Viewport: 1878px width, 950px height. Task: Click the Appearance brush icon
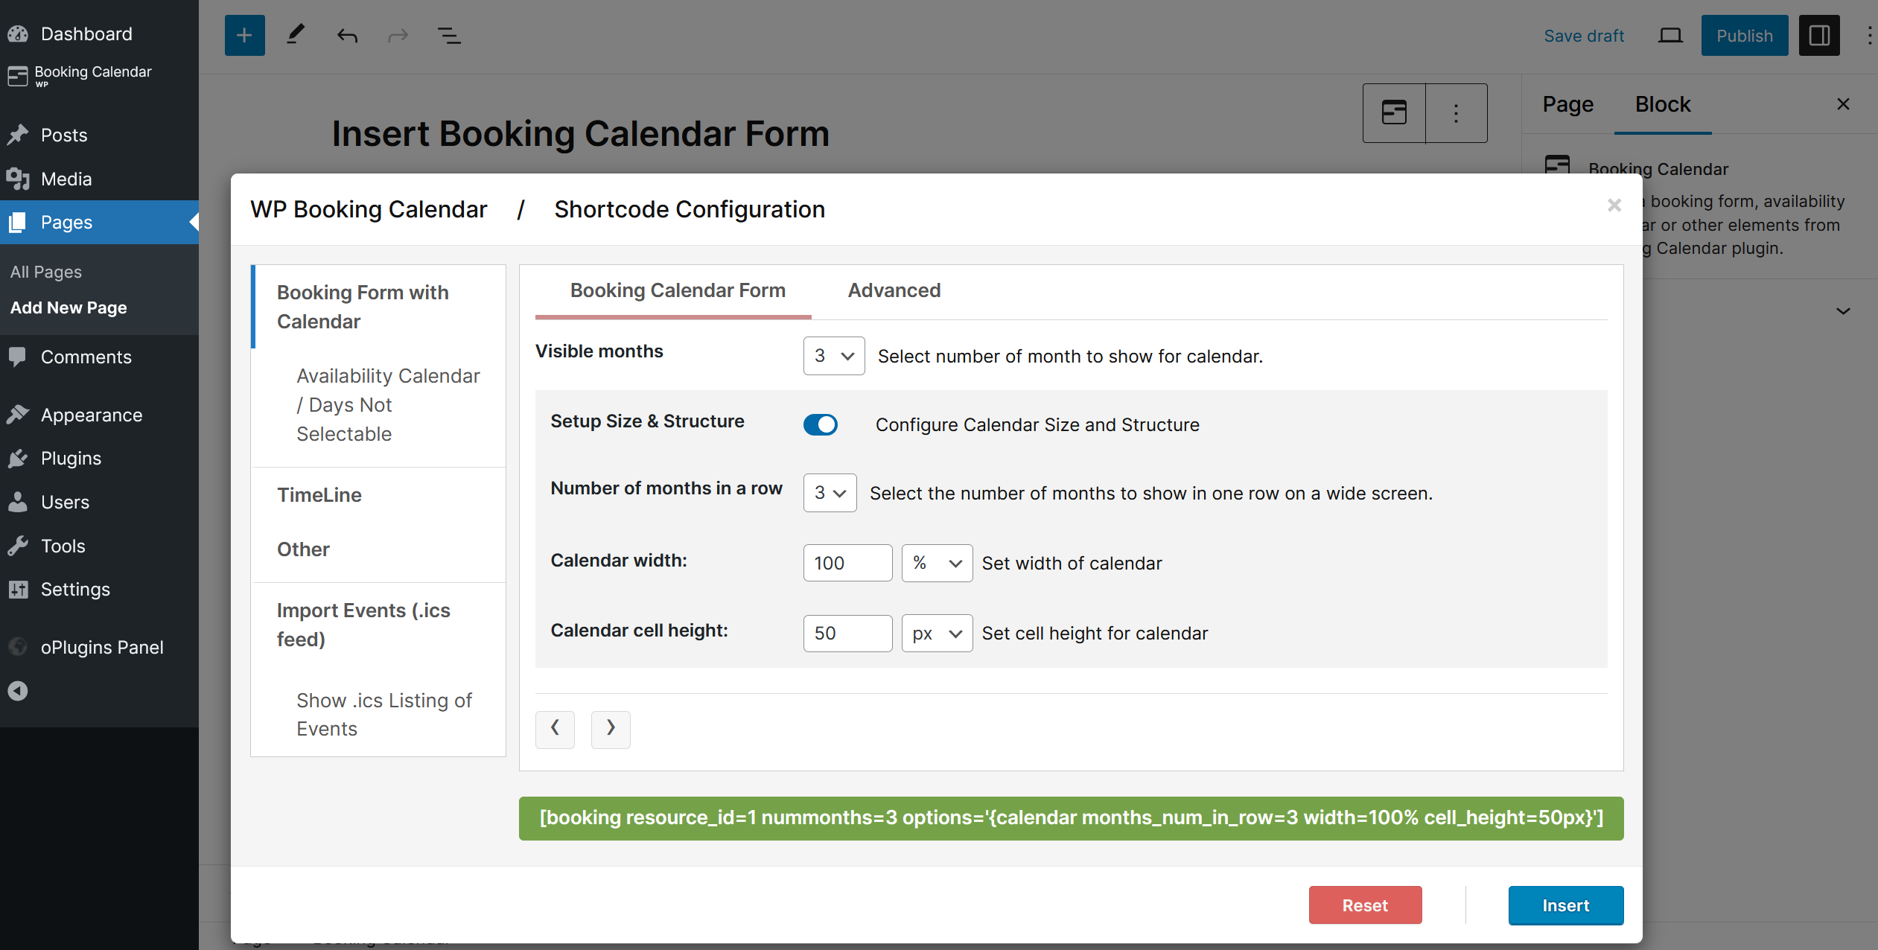pyautogui.click(x=18, y=415)
